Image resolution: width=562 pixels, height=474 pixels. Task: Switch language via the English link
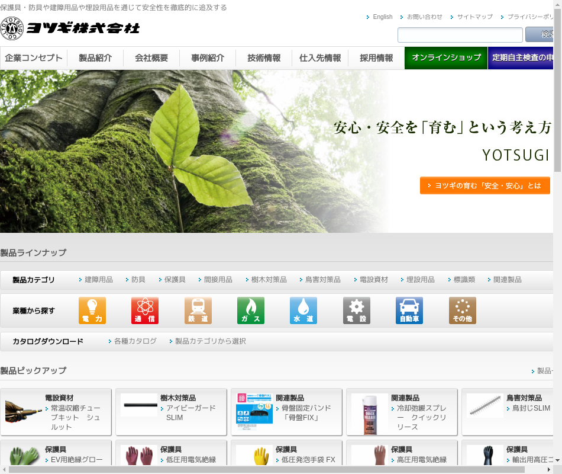[x=382, y=17]
